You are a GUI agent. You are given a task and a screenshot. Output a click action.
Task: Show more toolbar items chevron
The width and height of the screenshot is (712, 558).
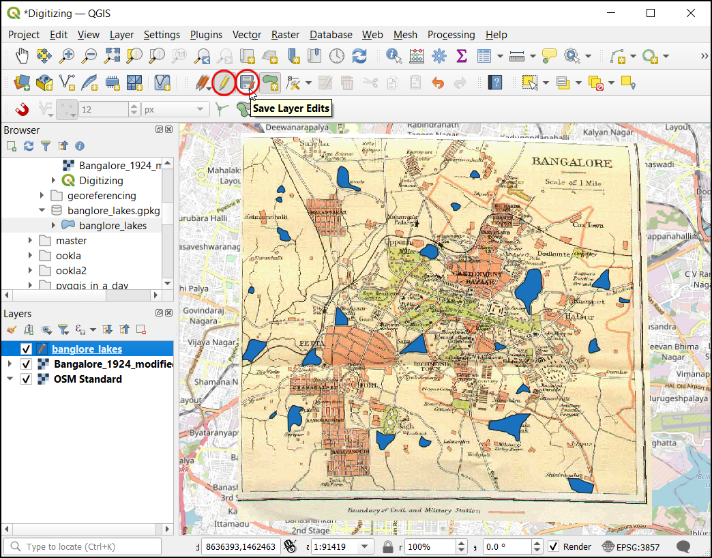tap(704, 57)
